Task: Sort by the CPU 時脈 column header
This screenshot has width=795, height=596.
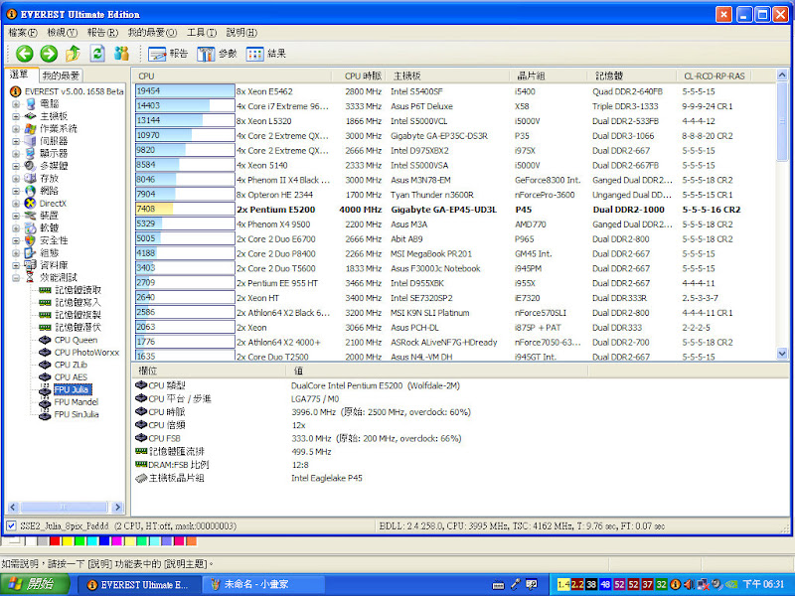Action: [x=362, y=75]
